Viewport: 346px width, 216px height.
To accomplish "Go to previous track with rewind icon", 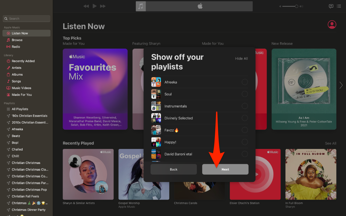I will (x=86, y=6).
